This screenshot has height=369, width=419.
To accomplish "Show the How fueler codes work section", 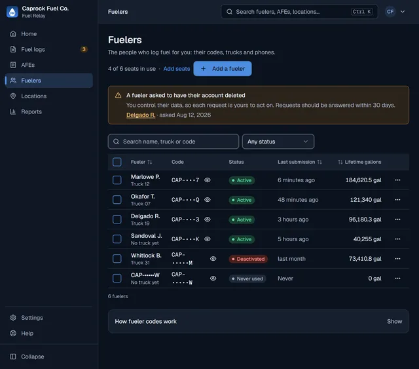I will point(394,321).
